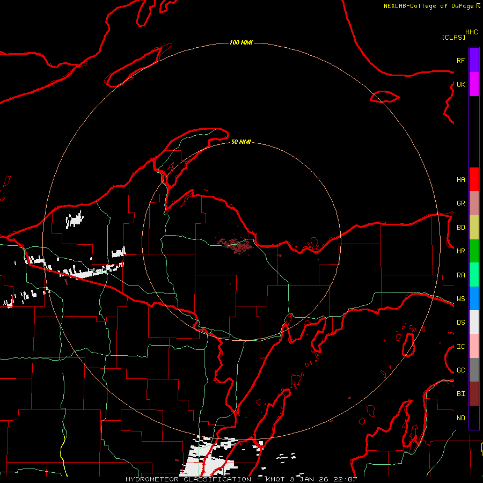Click the Hydrometeor Classification KMQT caption
The height and width of the screenshot is (483, 483).
pos(241,479)
